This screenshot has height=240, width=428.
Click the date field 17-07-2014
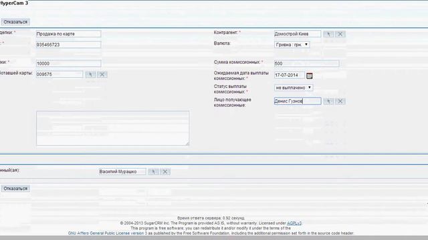(290, 75)
